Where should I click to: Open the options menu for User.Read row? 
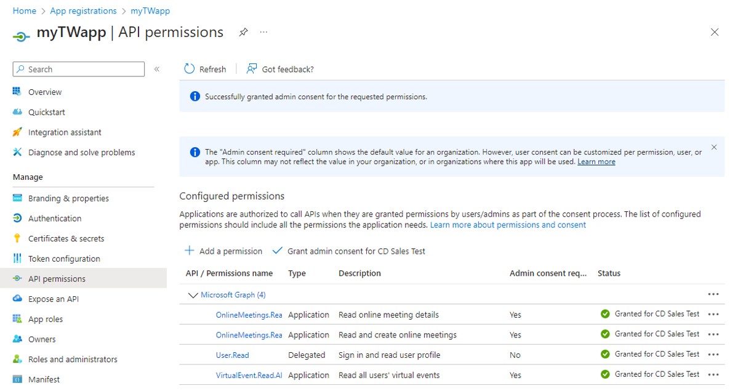point(713,354)
